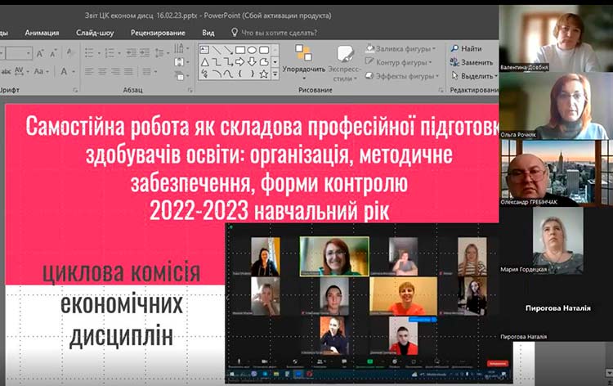This screenshot has height=386, width=613.
Task: Open the Слайд-шоу ribbon tab
Action: pyautogui.click(x=95, y=33)
